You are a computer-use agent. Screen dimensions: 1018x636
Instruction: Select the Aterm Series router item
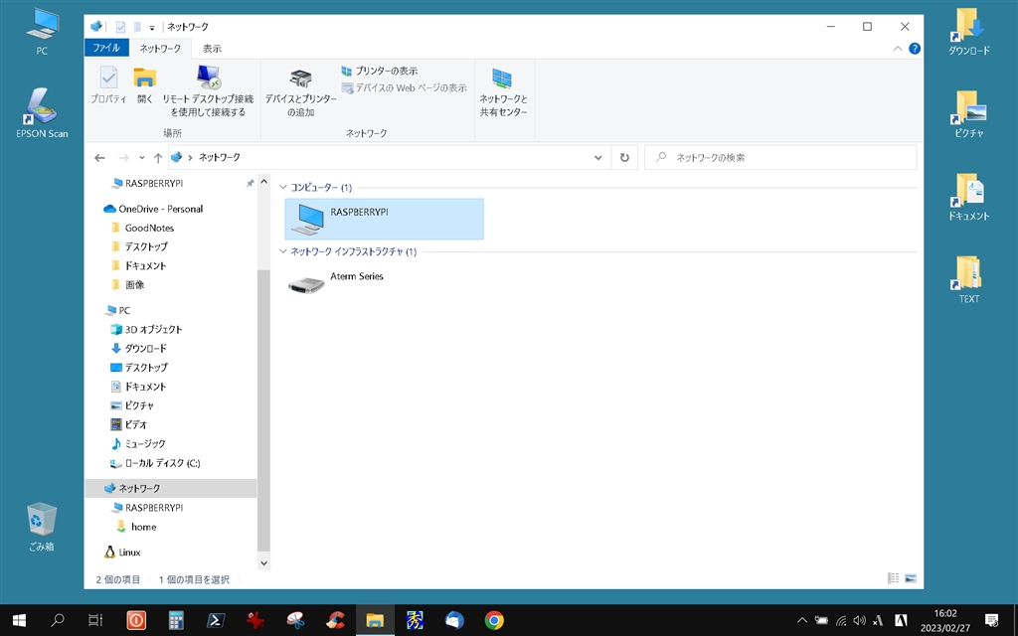point(385,283)
